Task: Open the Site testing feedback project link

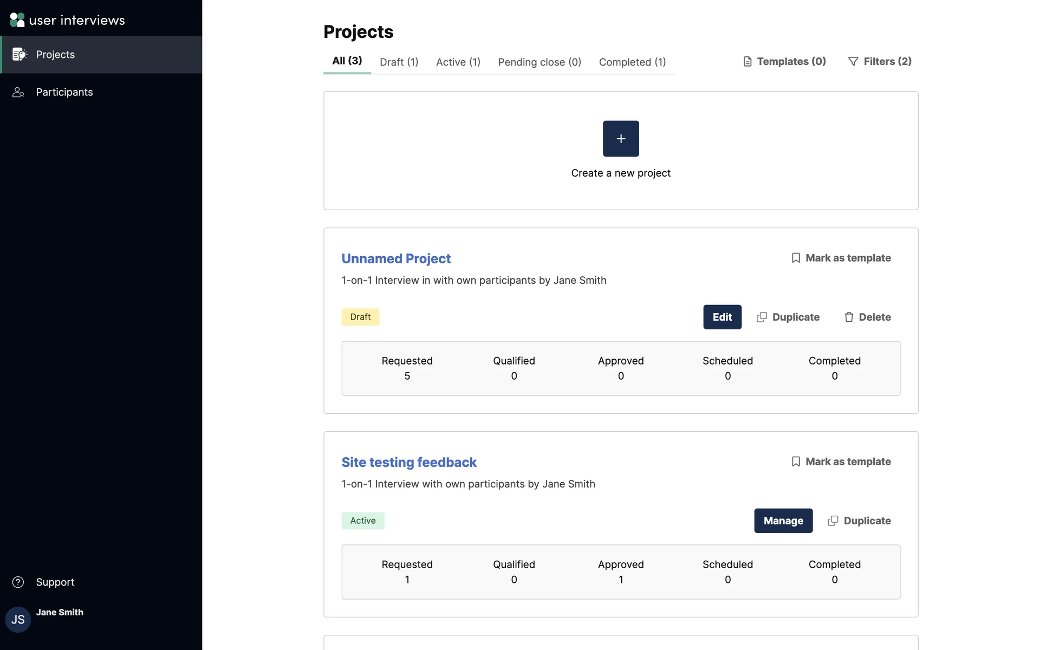Action: click(x=409, y=463)
